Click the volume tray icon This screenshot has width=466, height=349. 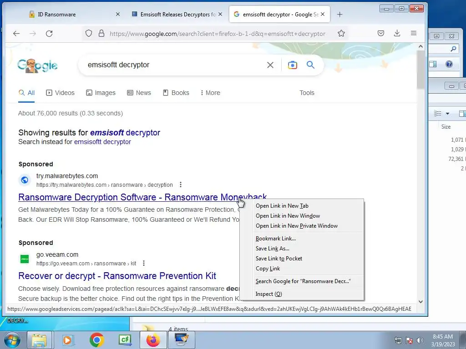click(420, 340)
